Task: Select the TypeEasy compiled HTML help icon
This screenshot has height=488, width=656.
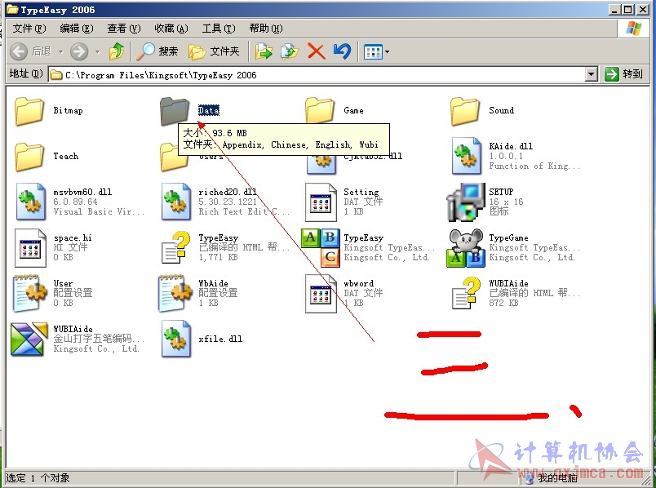Action: click(175, 247)
